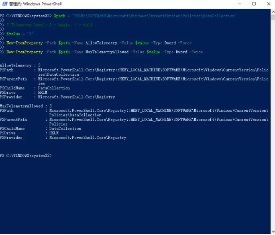Viewport: 275px width, 235px height.
Task: Click the New-ItemProperty command with MaxTelemetryAllowed
Action: (x=104, y=52)
